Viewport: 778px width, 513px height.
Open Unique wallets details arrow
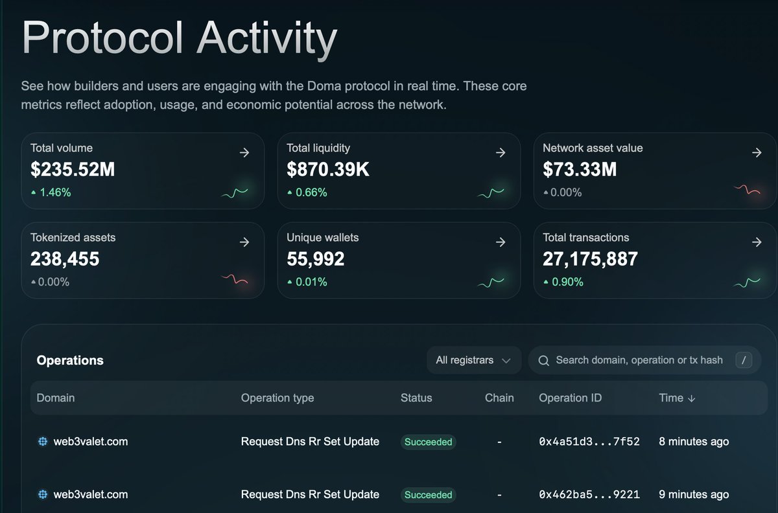pyautogui.click(x=501, y=242)
